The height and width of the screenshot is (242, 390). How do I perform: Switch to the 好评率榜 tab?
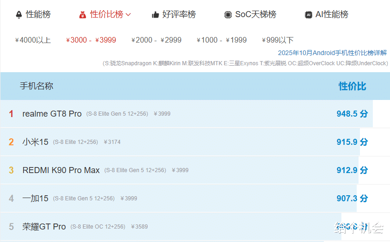179,14
